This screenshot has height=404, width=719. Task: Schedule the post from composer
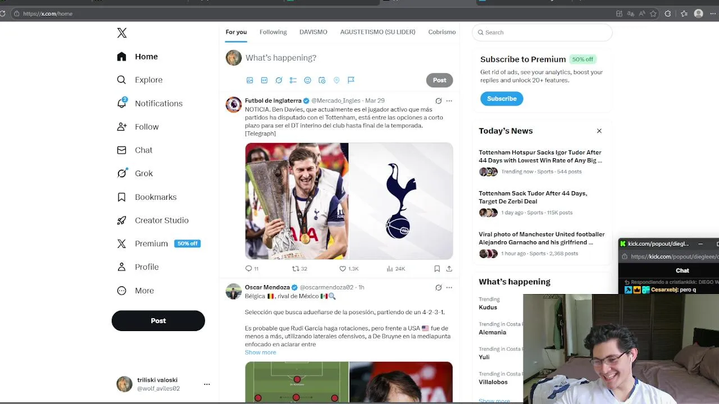click(322, 80)
